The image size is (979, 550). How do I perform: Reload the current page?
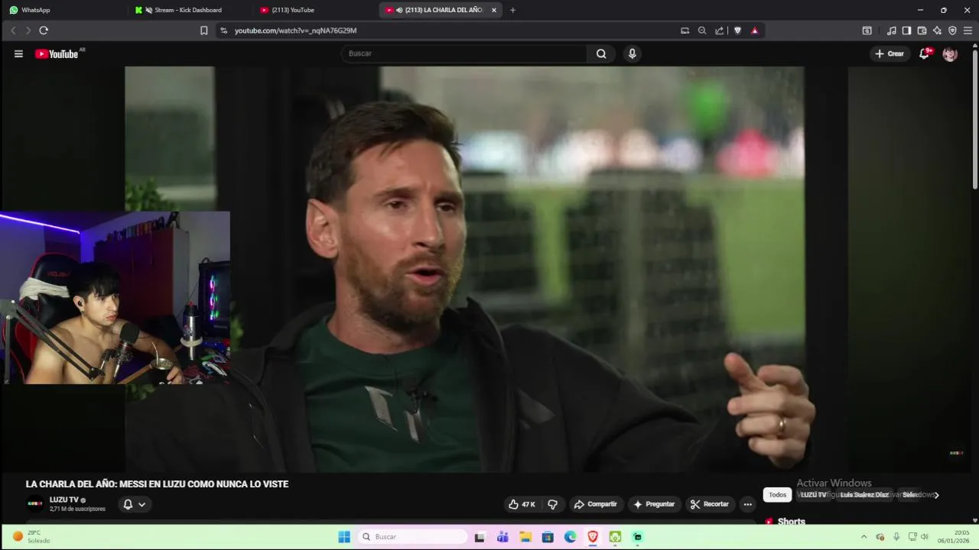point(44,31)
